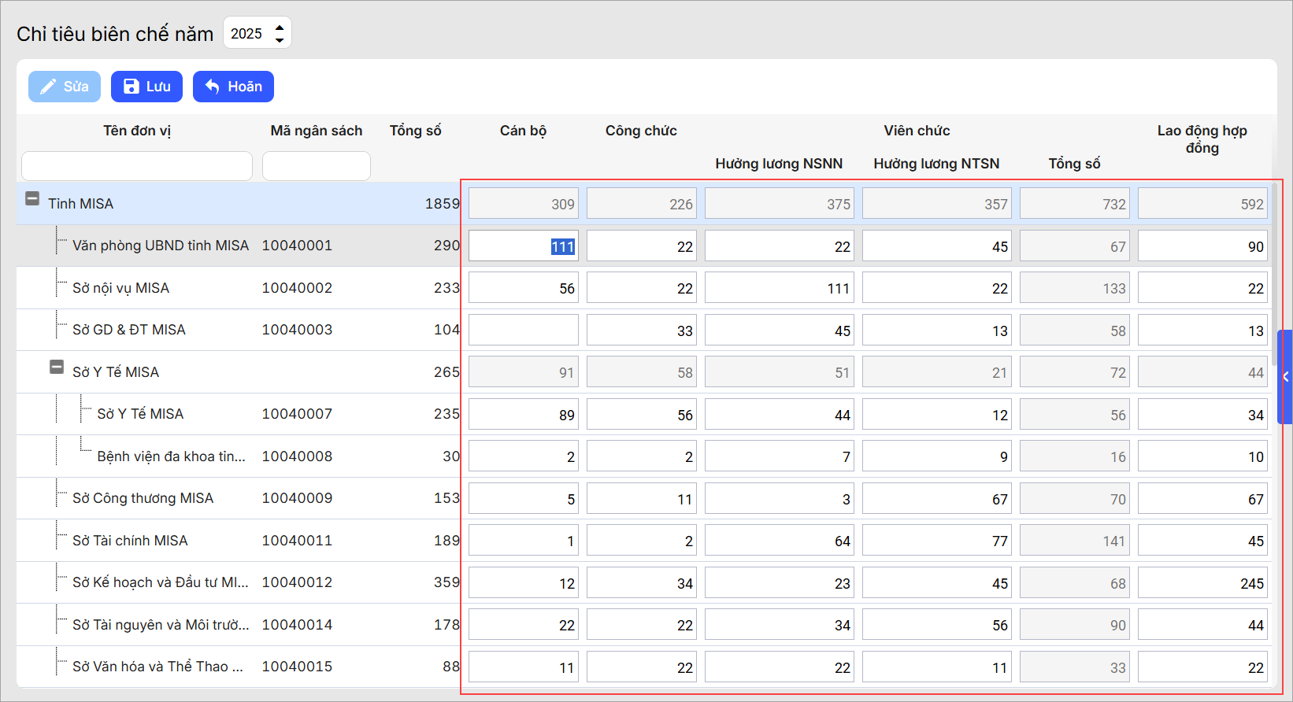Click empty Cán bộ cell for Sở GD & ĐT
This screenshot has height=702, width=1293.
pos(523,331)
